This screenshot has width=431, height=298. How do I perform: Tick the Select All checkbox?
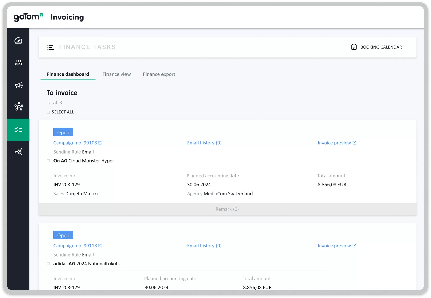[x=48, y=112]
